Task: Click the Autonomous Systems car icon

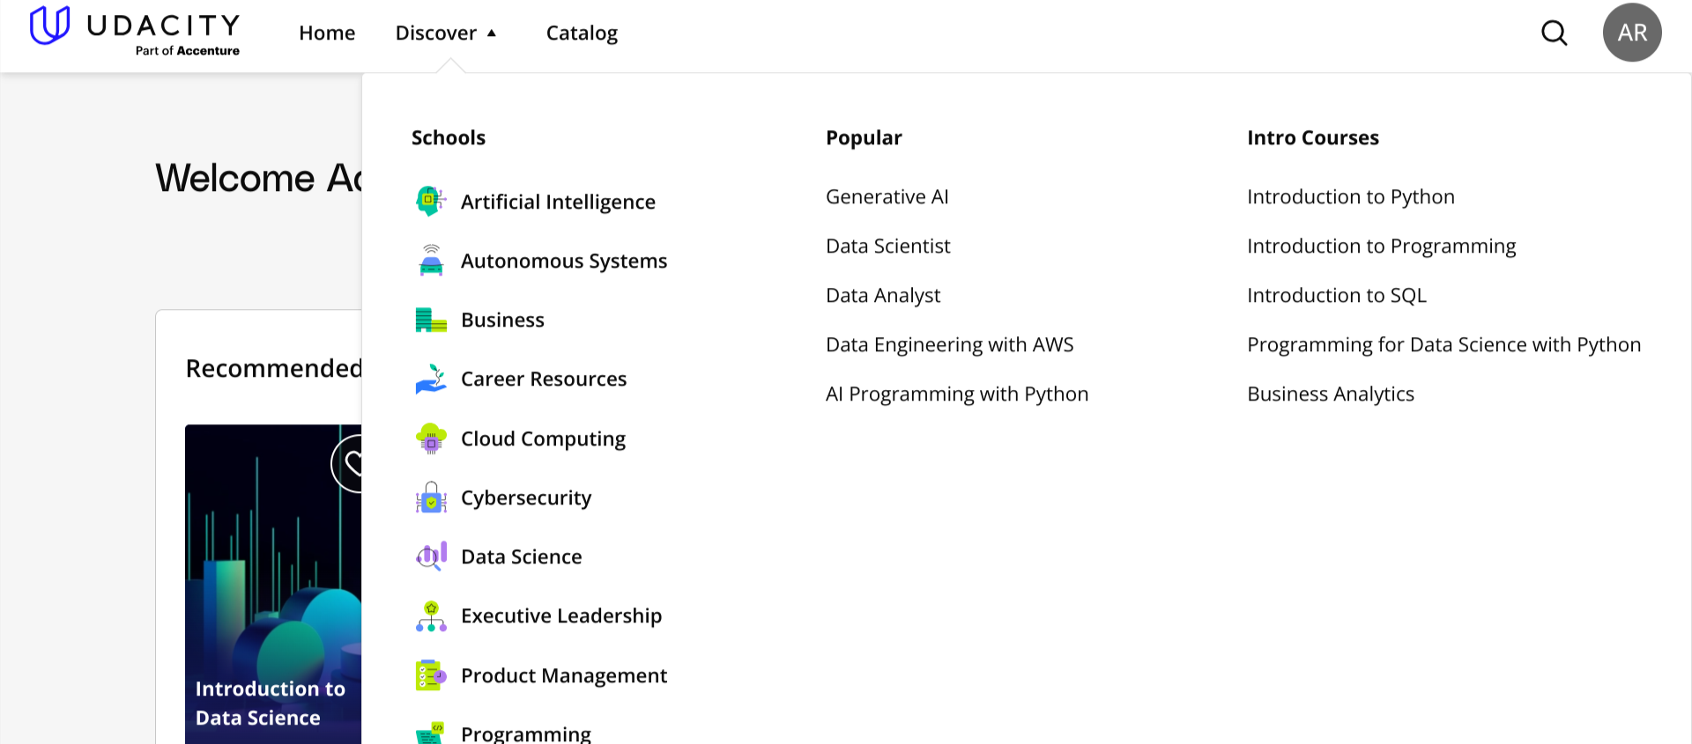Action: (431, 261)
